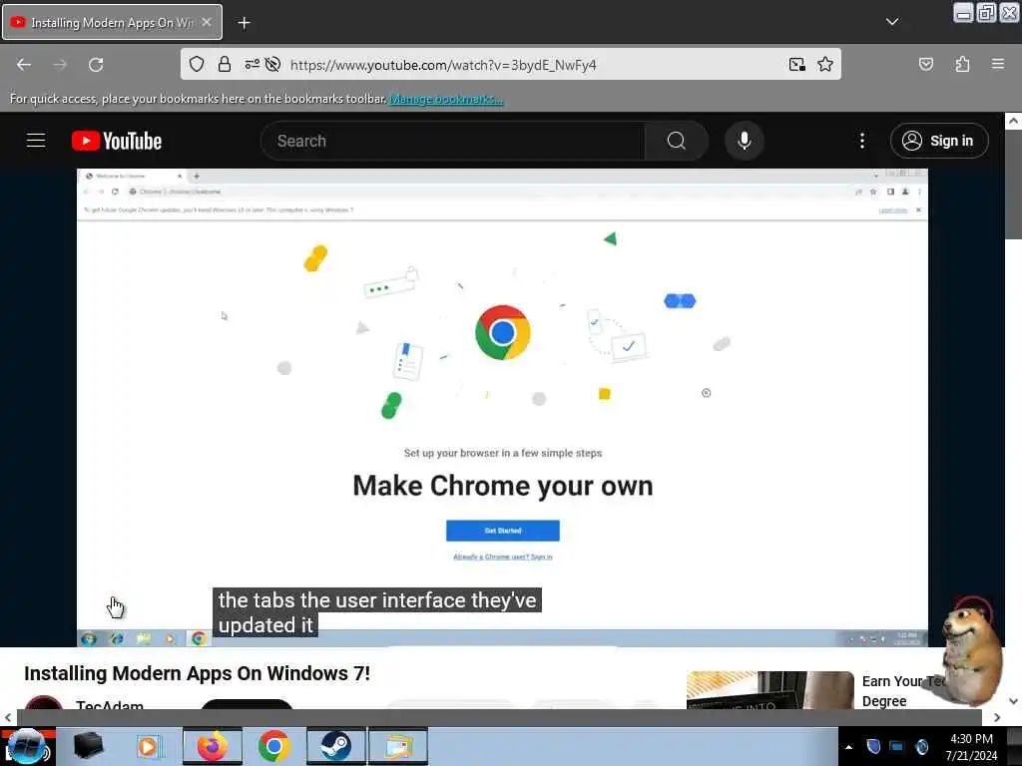Open site permissions icon in address bar
This screenshot has height=766, width=1022.
(252, 64)
